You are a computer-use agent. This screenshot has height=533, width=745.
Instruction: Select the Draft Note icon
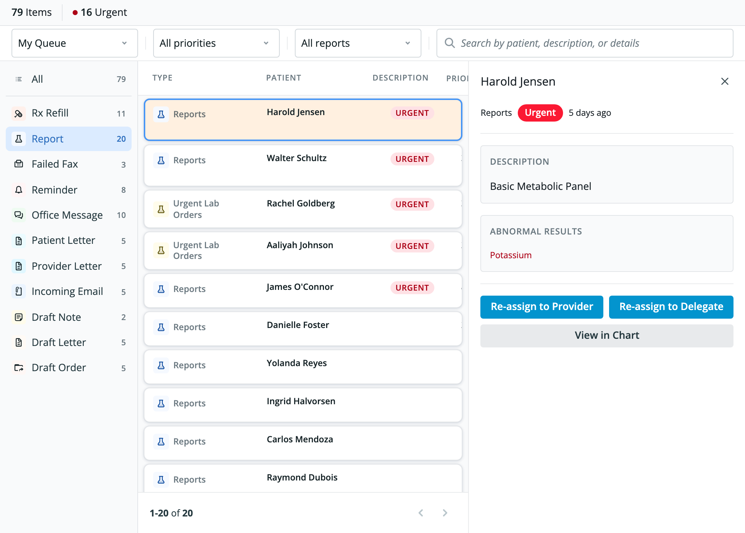coord(19,317)
